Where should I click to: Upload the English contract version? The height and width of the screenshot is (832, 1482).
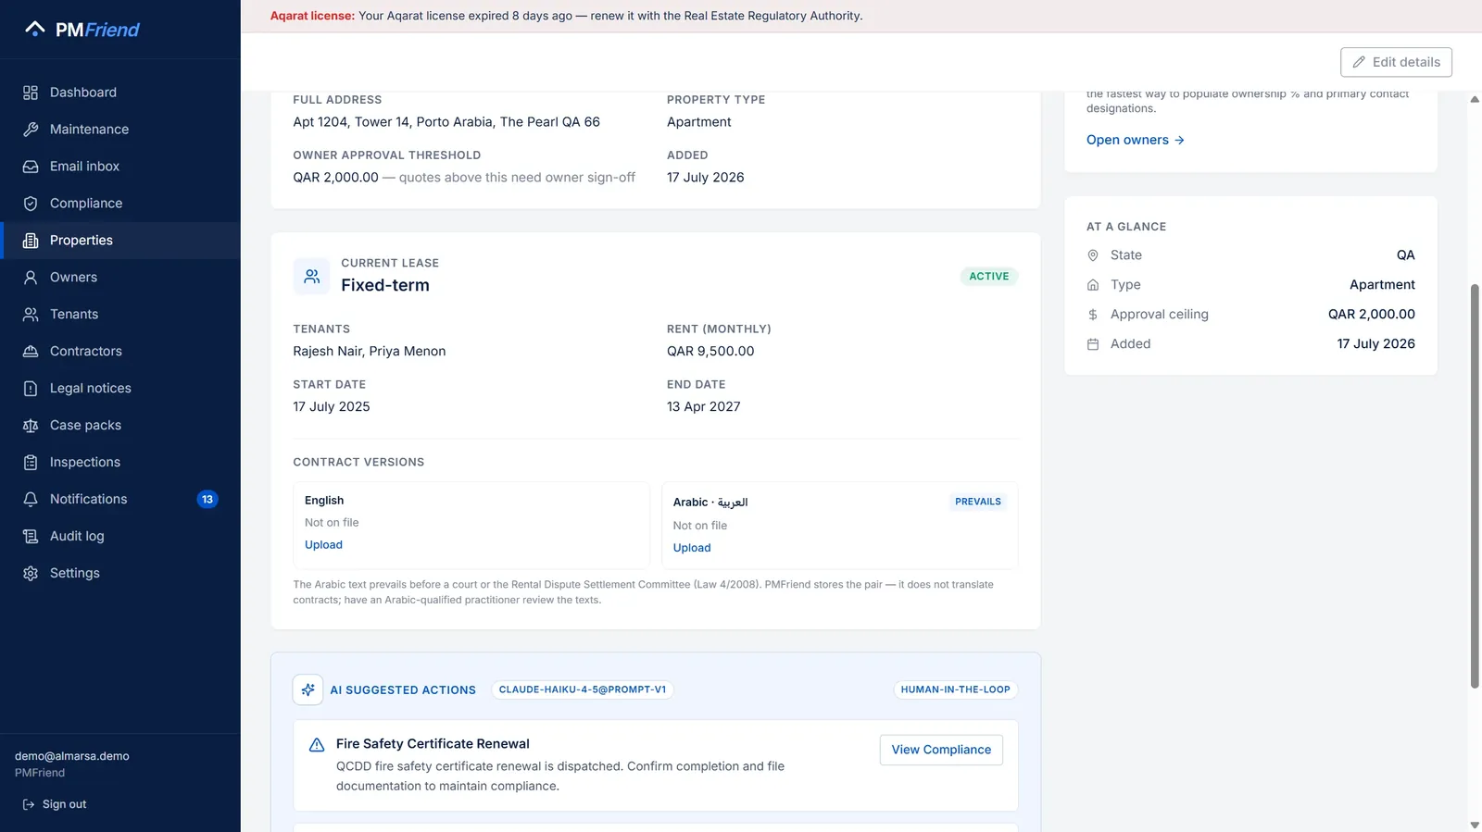pyautogui.click(x=323, y=545)
